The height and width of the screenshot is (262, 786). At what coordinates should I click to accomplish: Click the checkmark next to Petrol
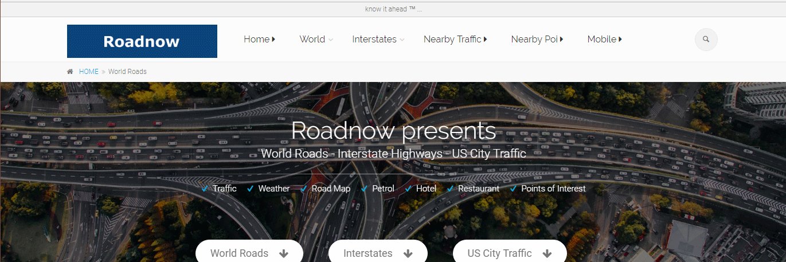[x=364, y=189]
